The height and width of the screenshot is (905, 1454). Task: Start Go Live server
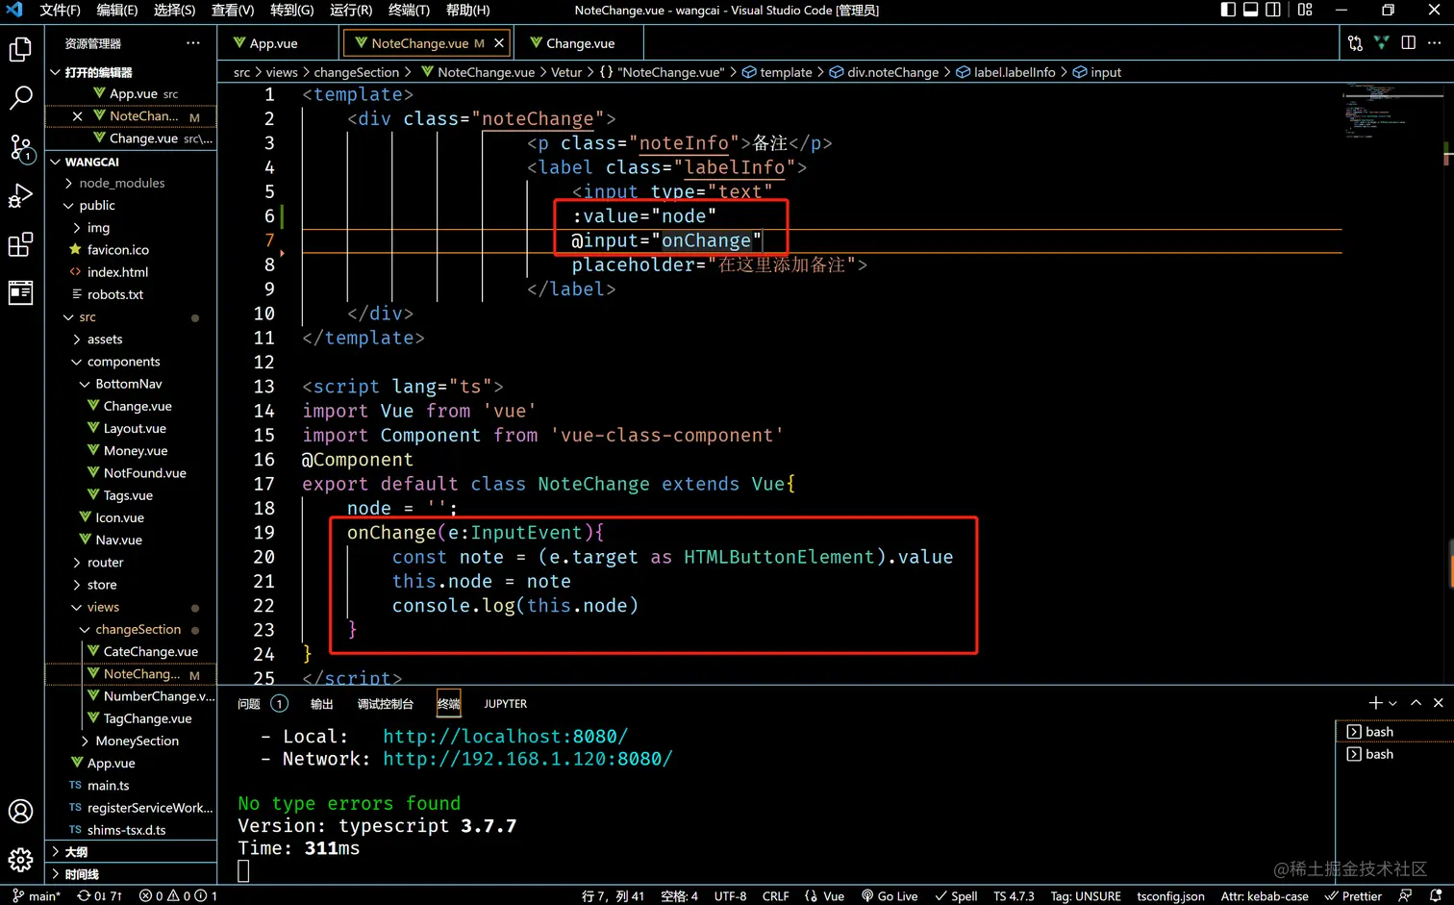coord(890,895)
